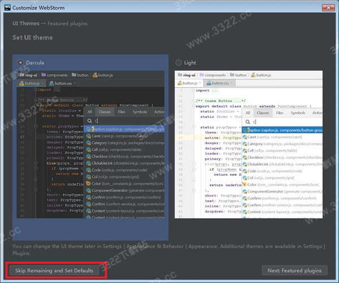Close the Customize WebStorm dialog
This screenshot has width=339, height=283.
pos(328,7)
